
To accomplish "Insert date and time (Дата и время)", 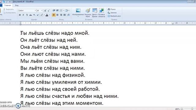I will 95,13.
